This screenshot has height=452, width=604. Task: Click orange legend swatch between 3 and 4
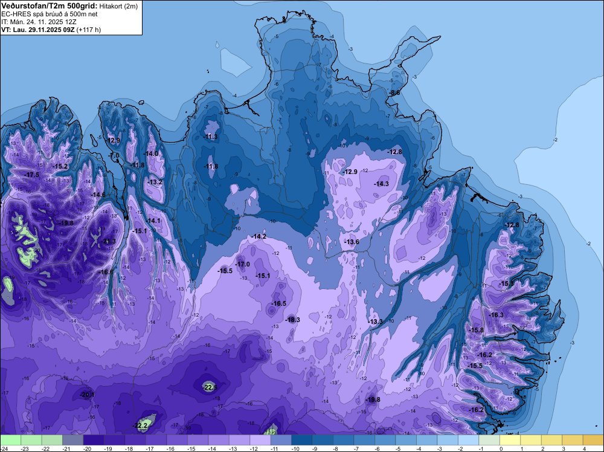coord(573,440)
